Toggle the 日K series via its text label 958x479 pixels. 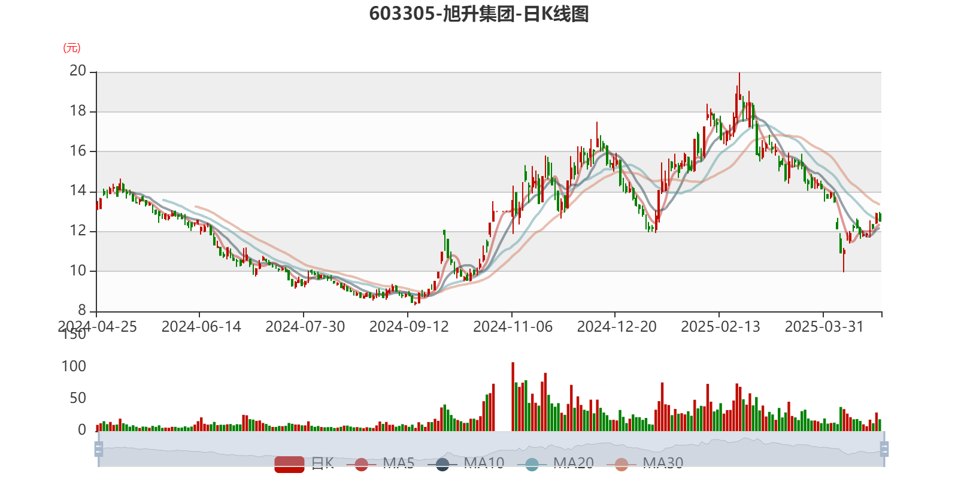[322, 463]
